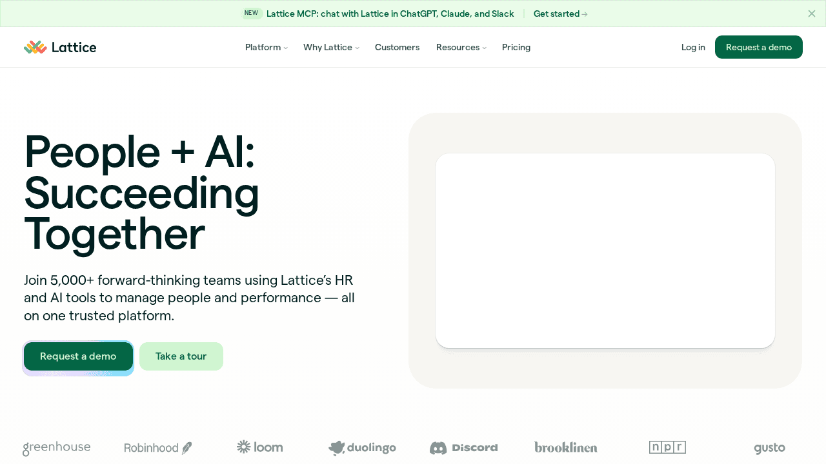This screenshot has height=464, width=826.
Task: Click the white product preview card
Action: coord(605,251)
